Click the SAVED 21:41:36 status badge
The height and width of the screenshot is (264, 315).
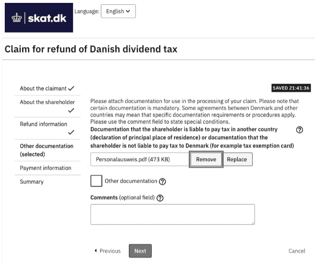(291, 88)
